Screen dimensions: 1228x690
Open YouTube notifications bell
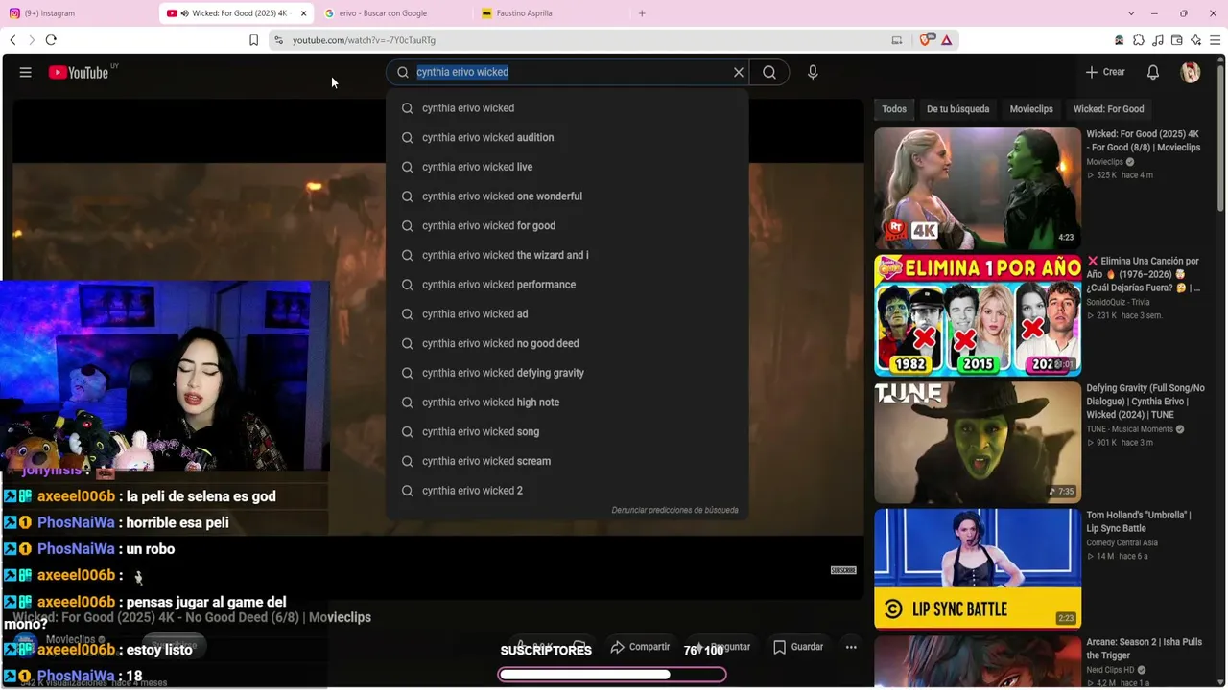(1153, 72)
